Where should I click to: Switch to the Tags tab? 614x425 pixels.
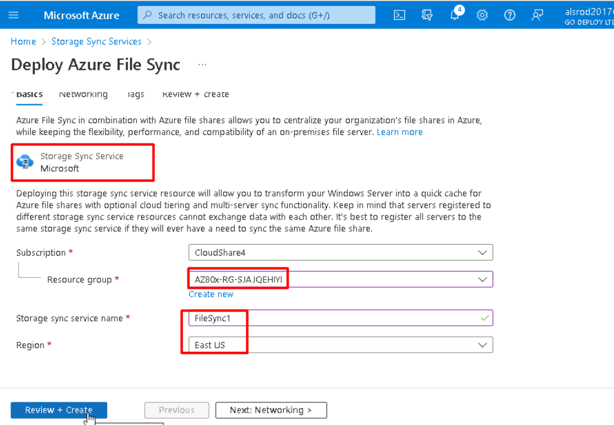coord(135,94)
